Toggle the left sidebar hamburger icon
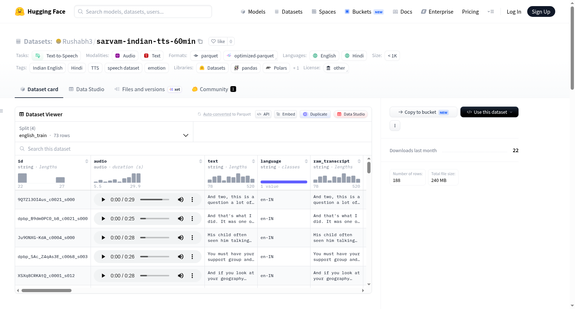 point(1,111)
